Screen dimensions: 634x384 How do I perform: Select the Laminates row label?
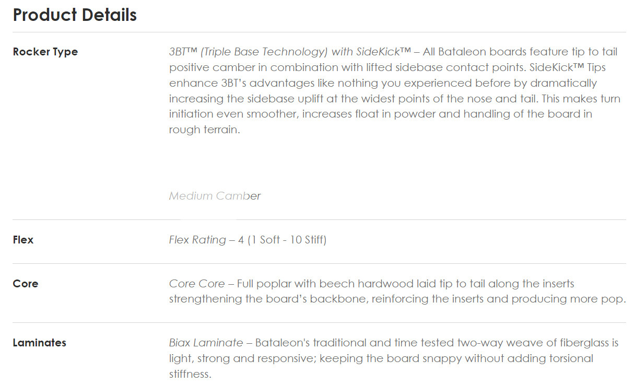(x=40, y=343)
